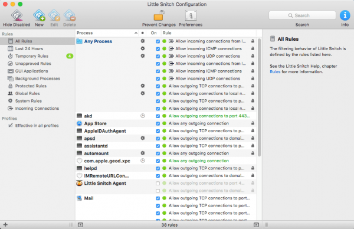The width and height of the screenshot is (354, 229).
Task: Click the App Store application icon
Action: [x=79, y=123]
